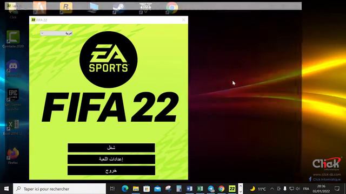The height and width of the screenshot is (194, 346).
Task: Open the notification center
Action: pos(337,189)
